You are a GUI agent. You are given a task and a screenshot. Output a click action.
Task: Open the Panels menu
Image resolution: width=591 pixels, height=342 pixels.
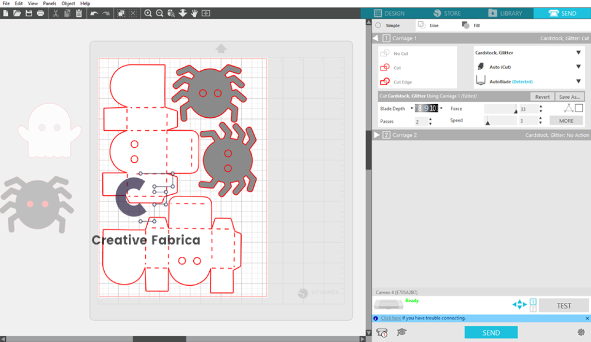click(x=49, y=3)
